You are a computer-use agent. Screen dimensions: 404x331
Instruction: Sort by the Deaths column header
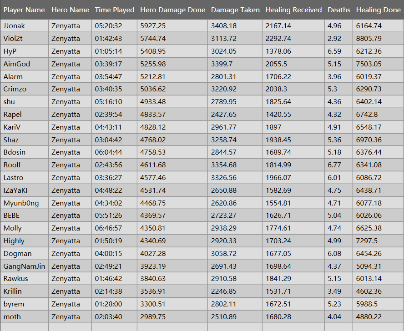pos(339,10)
